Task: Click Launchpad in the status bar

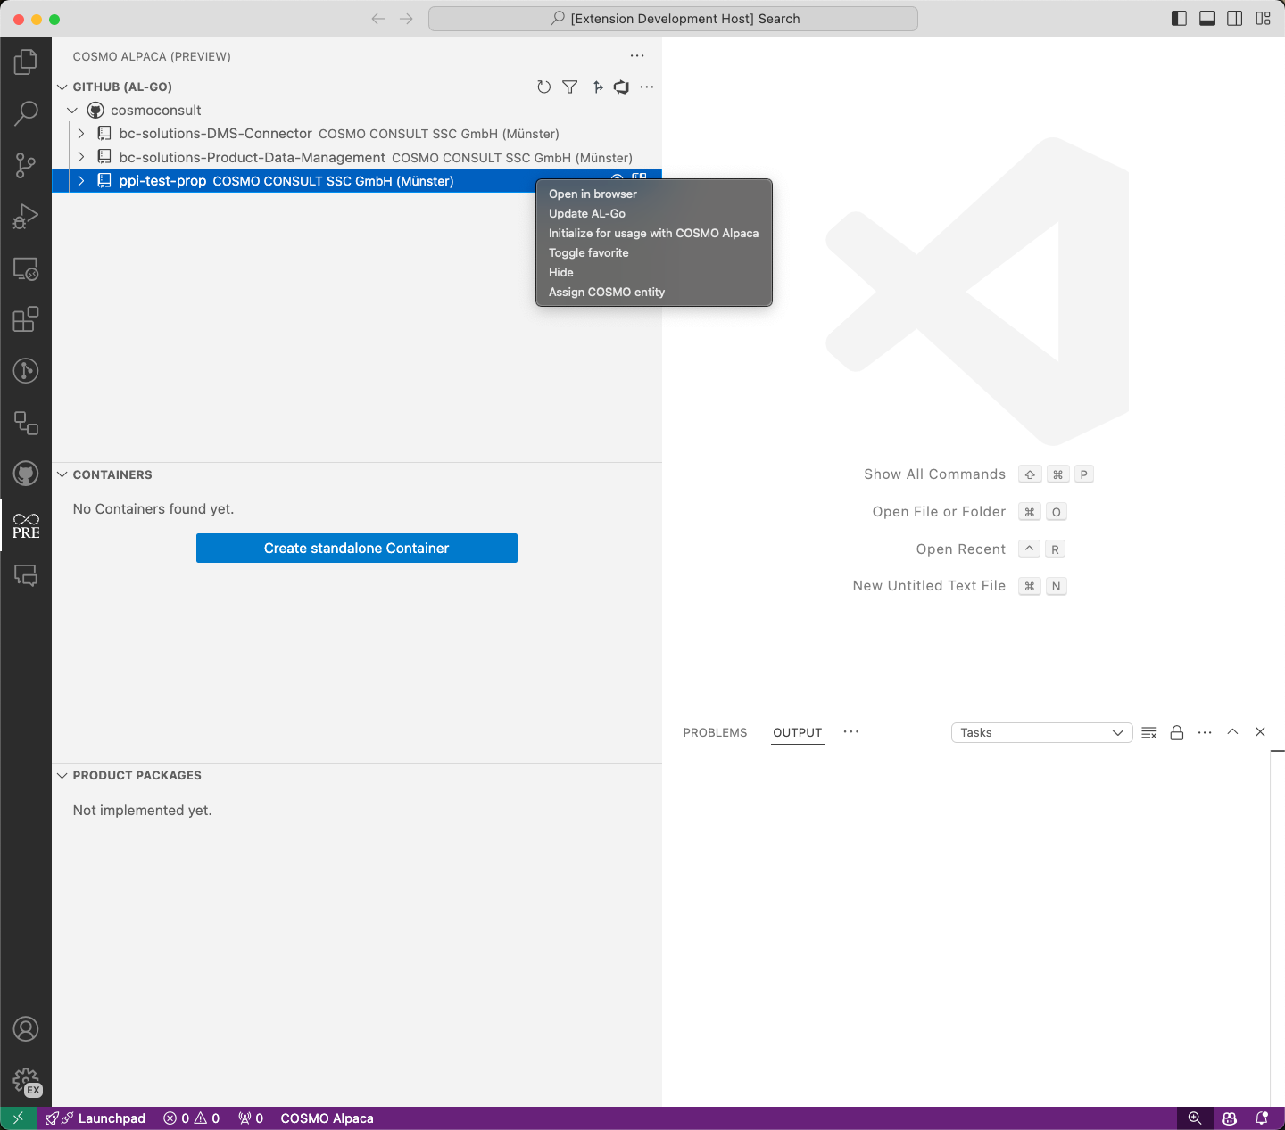Action: [x=96, y=1118]
